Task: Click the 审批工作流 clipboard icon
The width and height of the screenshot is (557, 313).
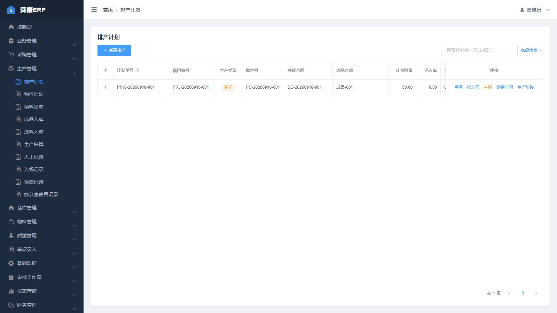Action: coord(11,277)
